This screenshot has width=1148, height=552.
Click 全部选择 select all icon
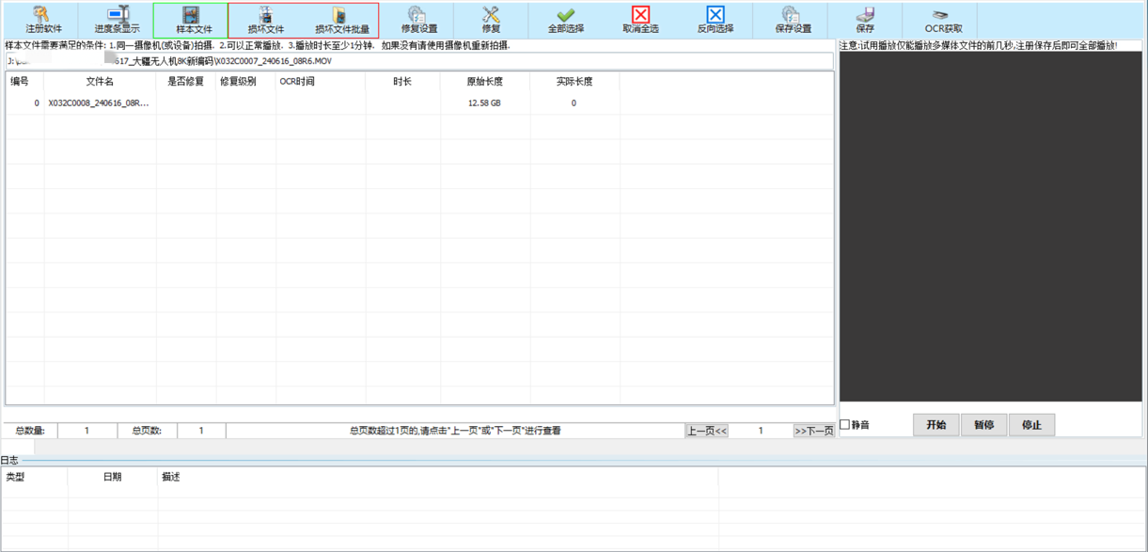(x=565, y=20)
